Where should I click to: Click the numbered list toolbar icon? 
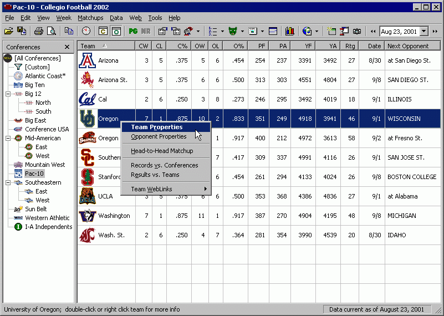213,31
